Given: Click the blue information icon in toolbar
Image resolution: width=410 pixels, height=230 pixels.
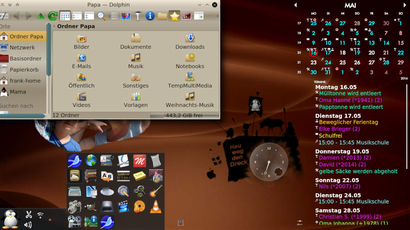Looking at the screenshot, I should 150,16.
